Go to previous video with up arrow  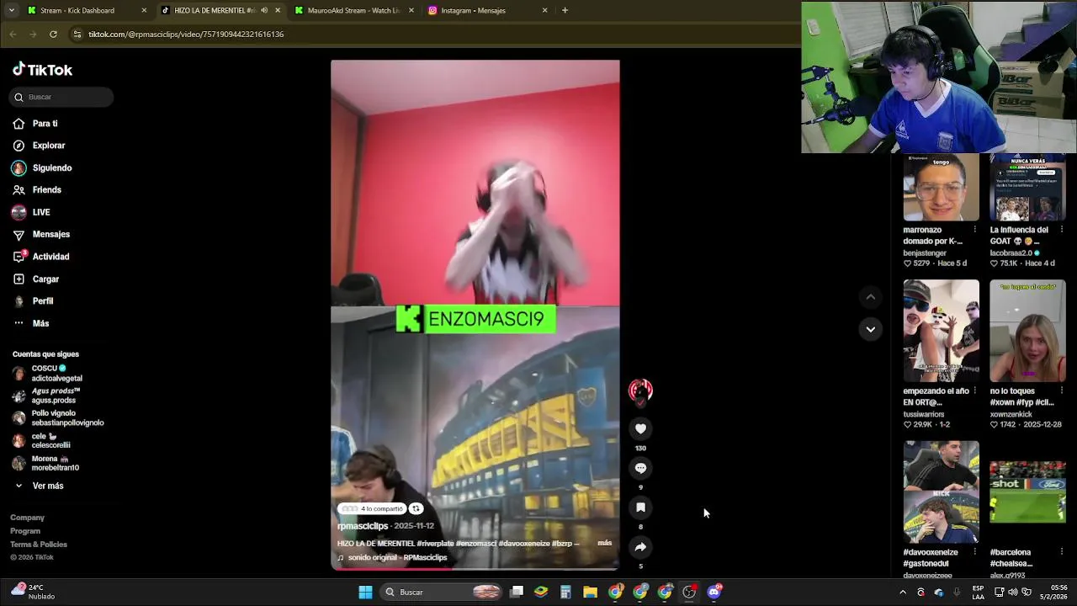click(871, 297)
